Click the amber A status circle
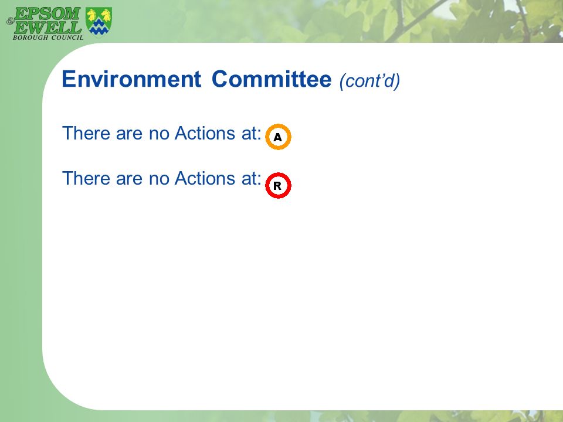 click(x=278, y=137)
